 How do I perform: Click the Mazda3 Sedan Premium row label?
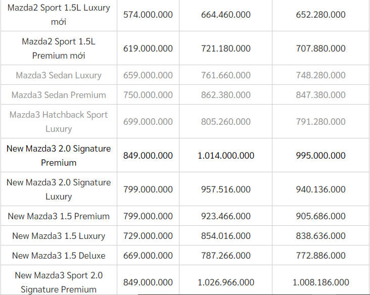point(59,95)
